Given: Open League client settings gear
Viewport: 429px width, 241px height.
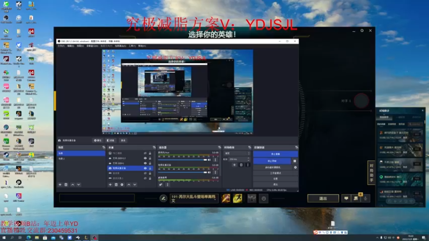Looking at the screenshot, I should [362, 31].
